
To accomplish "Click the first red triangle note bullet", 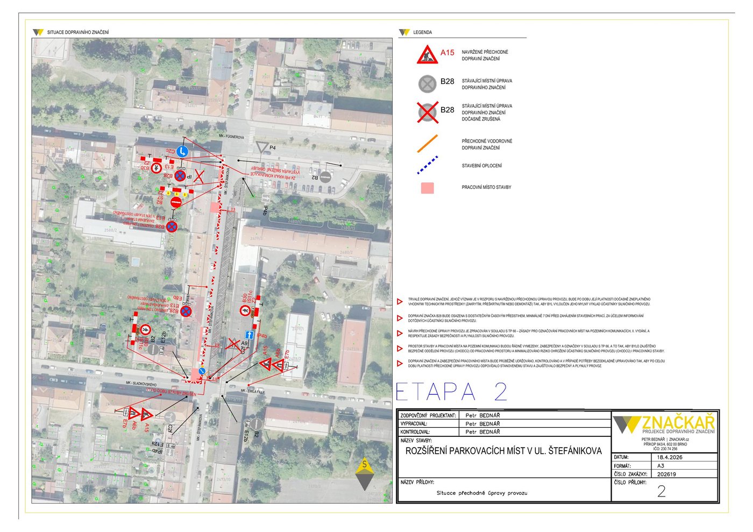I will point(400,302).
